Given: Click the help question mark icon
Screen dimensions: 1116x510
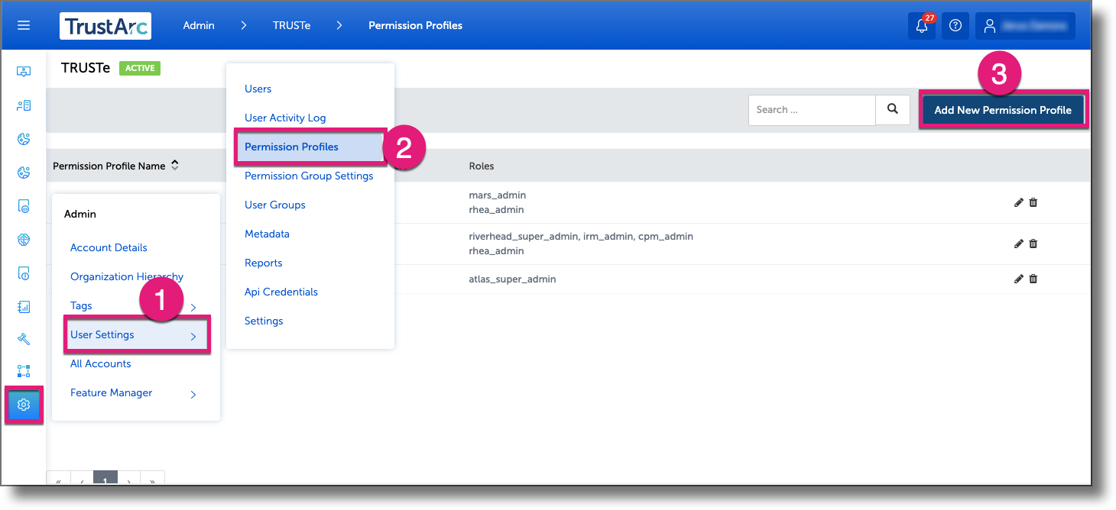Looking at the screenshot, I should click(x=955, y=25).
